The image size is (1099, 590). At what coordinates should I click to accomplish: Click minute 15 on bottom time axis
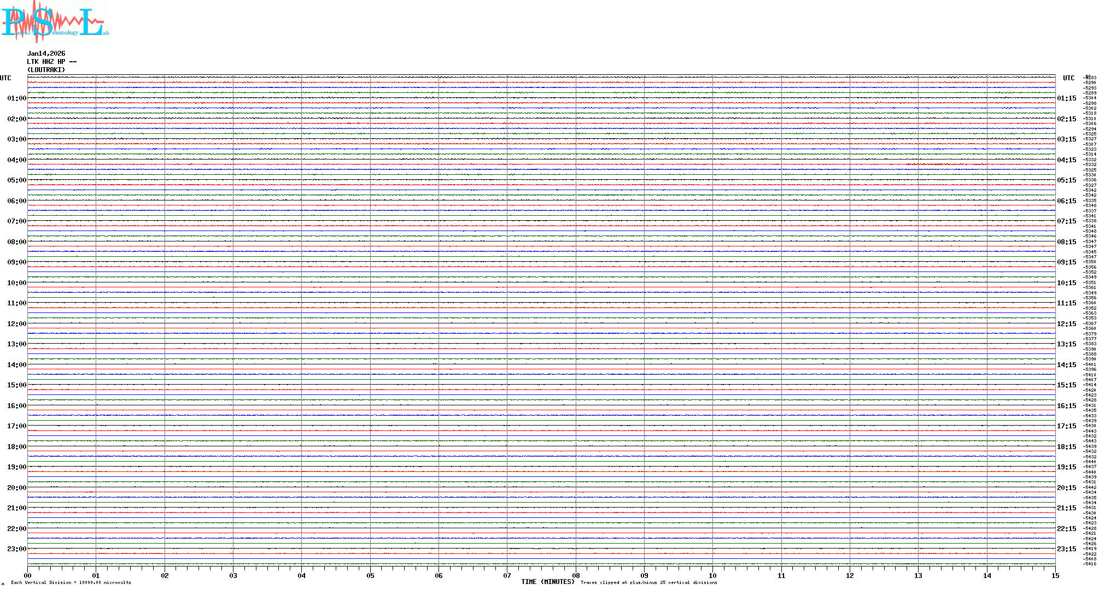coord(1055,575)
